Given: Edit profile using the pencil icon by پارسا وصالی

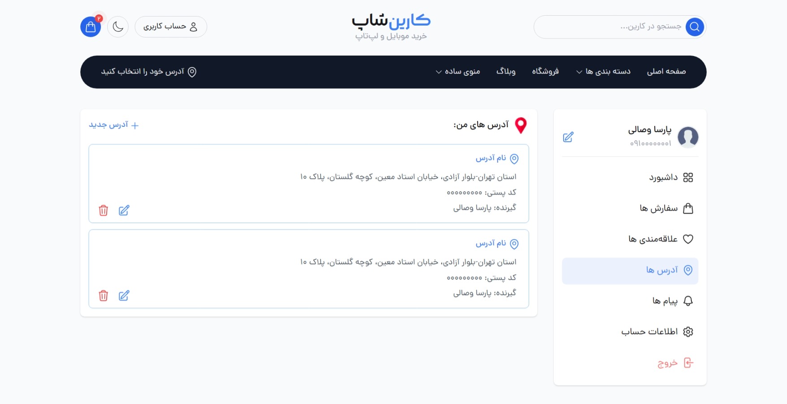Looking at the screenshot, I should point(568,137).
